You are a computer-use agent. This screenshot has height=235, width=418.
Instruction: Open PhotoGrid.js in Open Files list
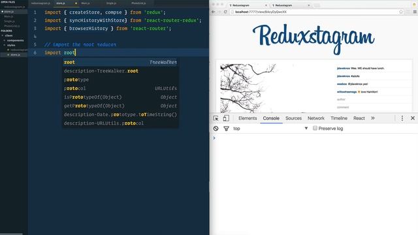coord(12,26)
